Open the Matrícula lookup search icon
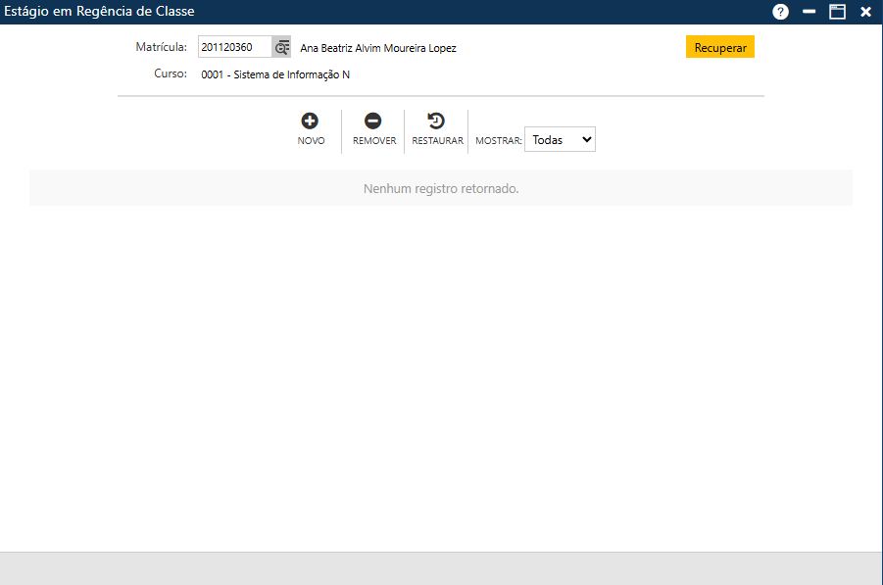This screenshot has width=883, height=585. (282, 48)
